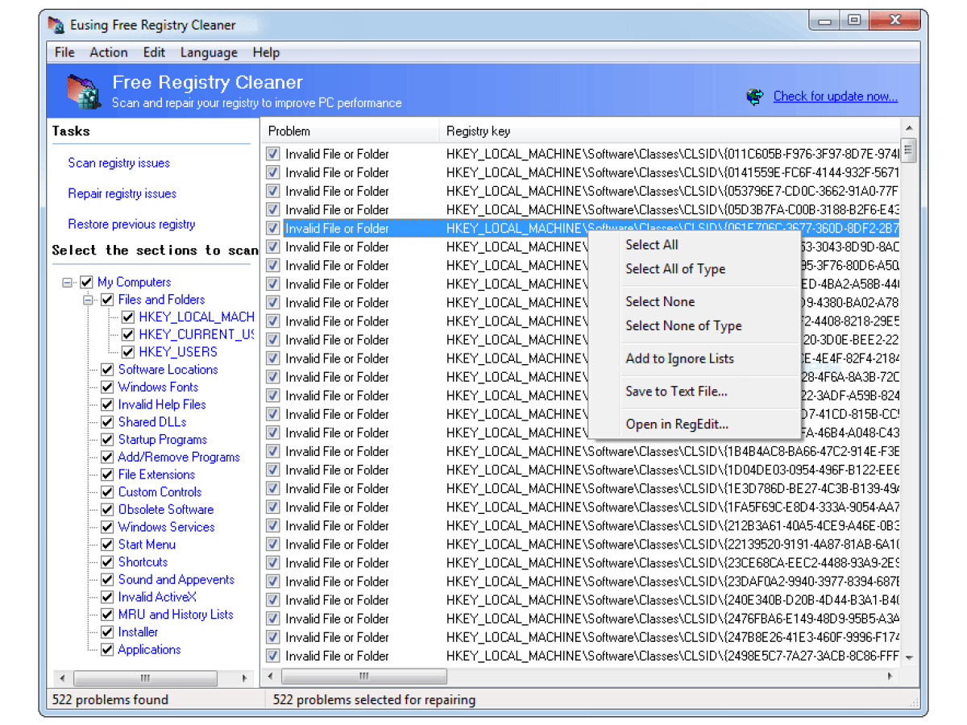967x725 pixels.
Task: Click the results list scroll up arrow
Action: tap(909, 130)
